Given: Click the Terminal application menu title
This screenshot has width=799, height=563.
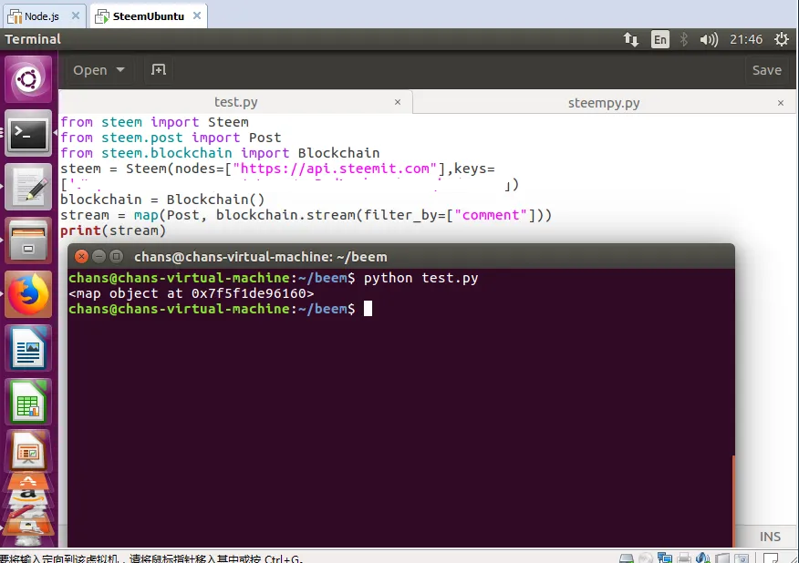Looking at the screenshot, I should pyautogui.click(x=33, y=39).
